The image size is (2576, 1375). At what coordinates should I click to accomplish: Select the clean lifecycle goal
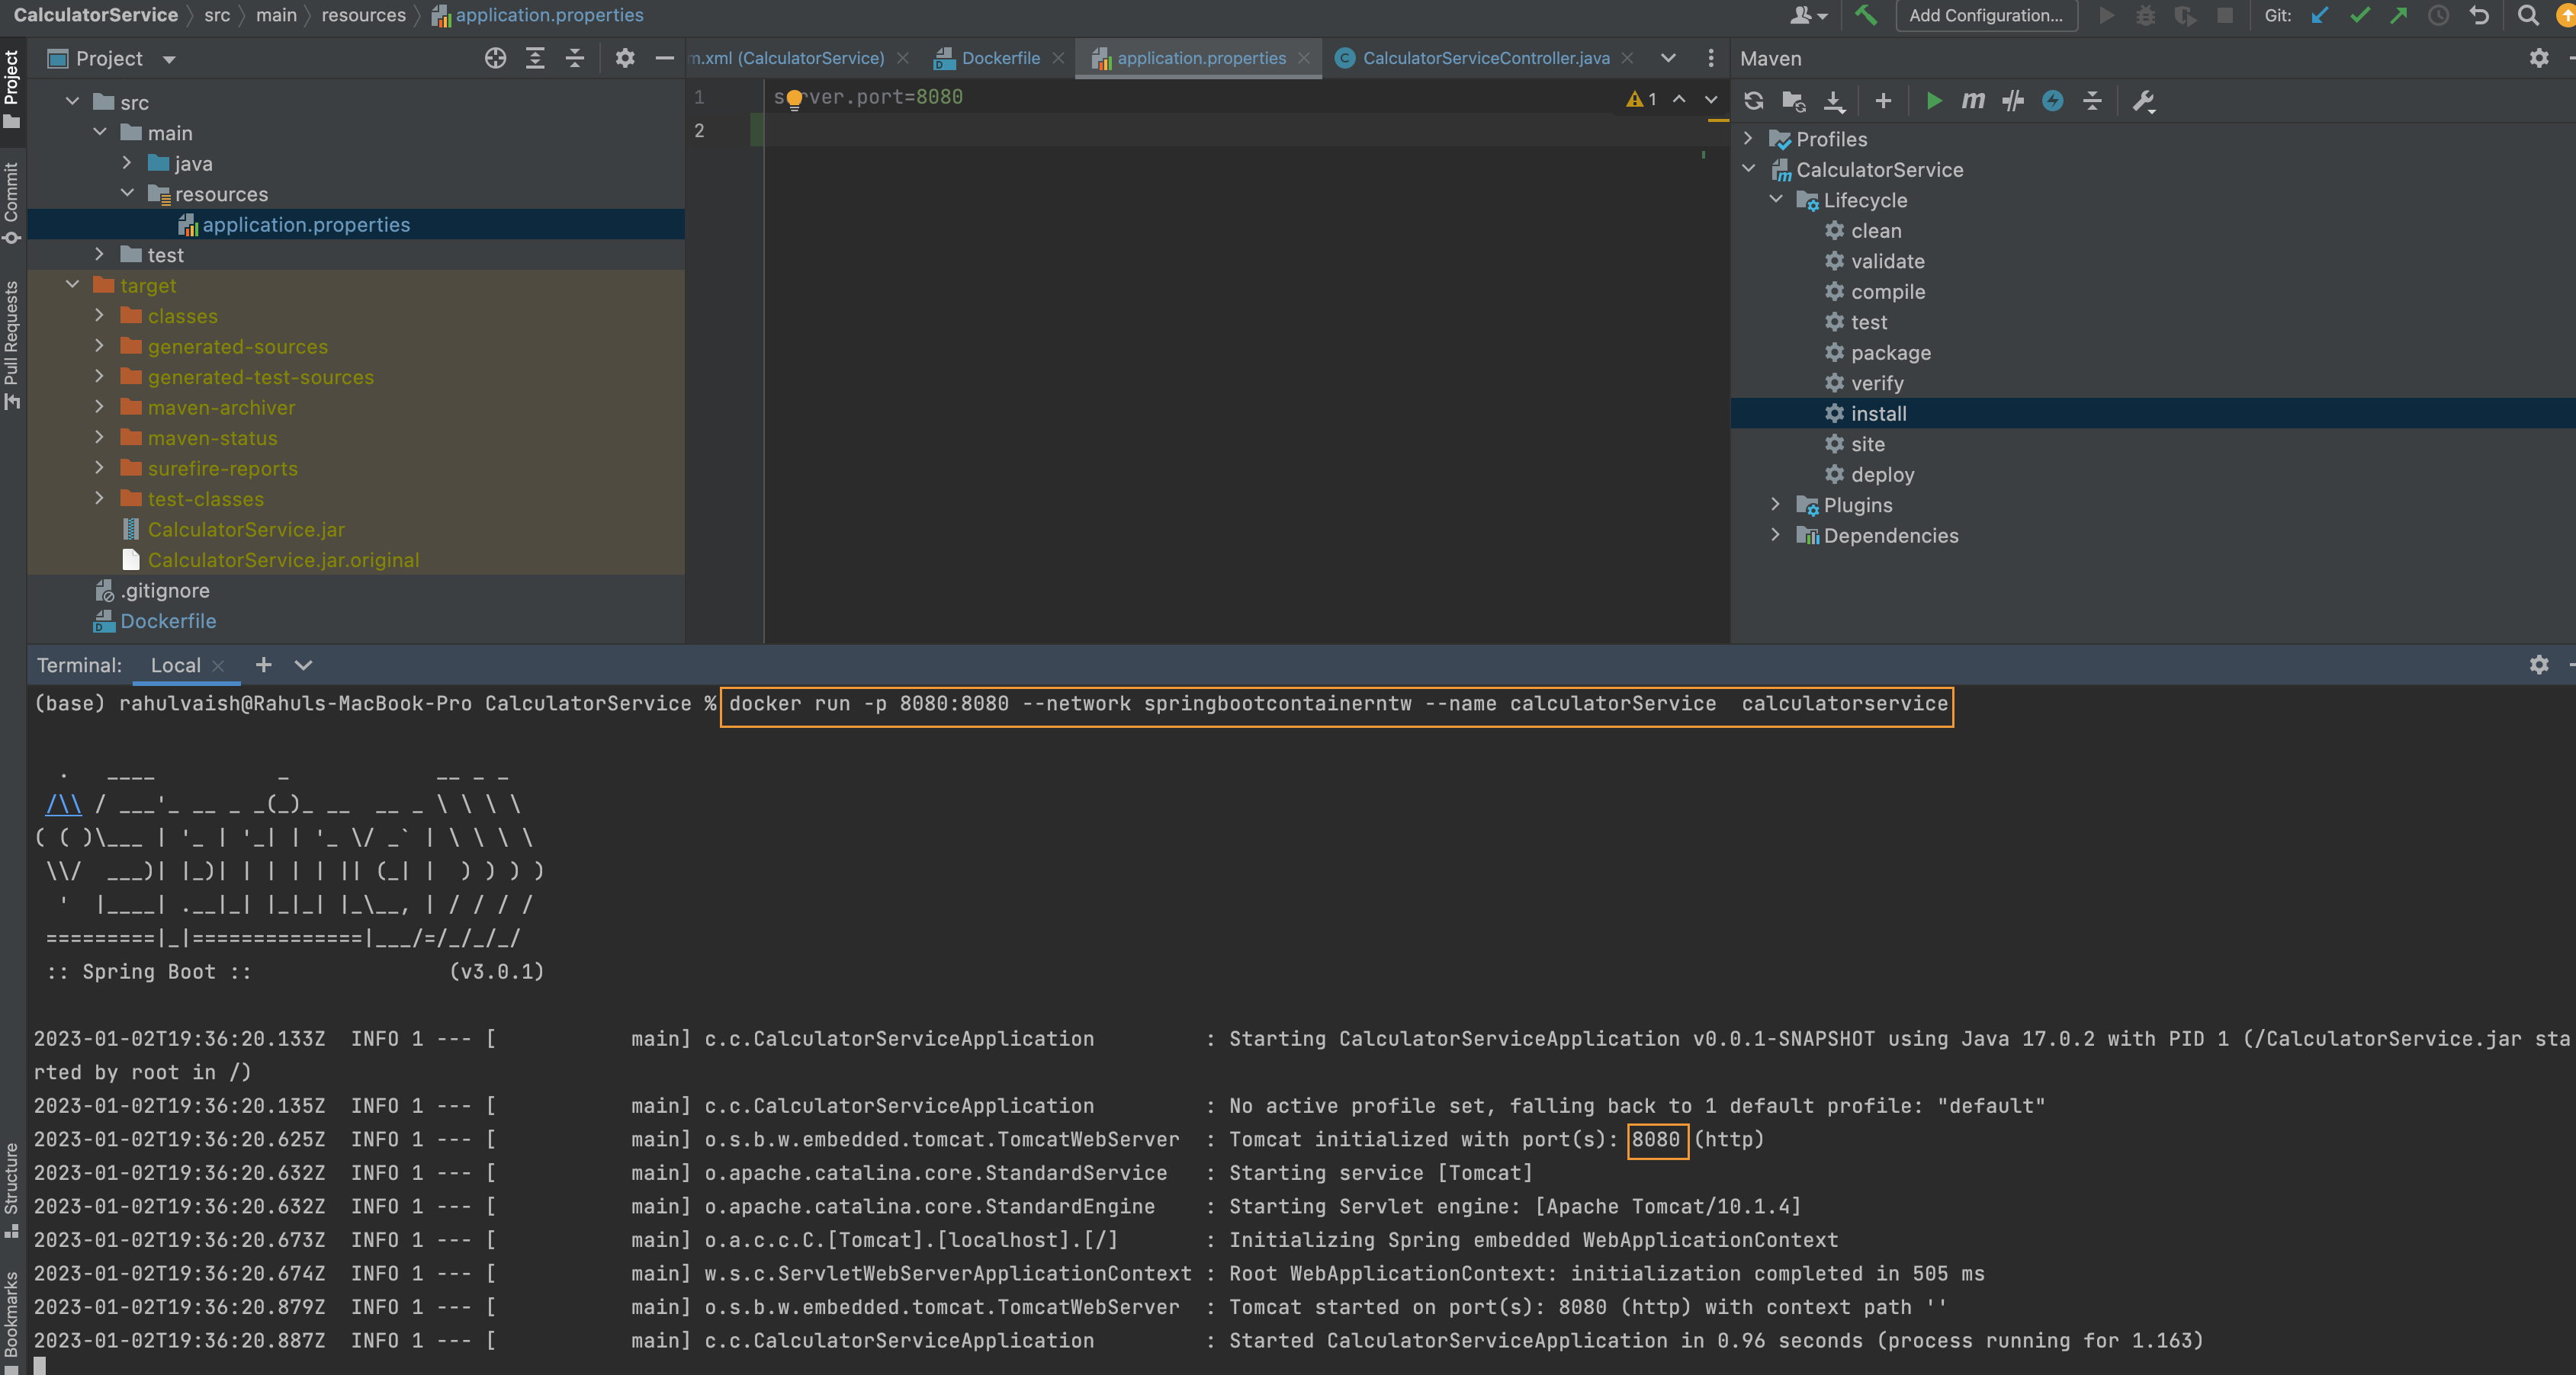(x=1876, y=231)
